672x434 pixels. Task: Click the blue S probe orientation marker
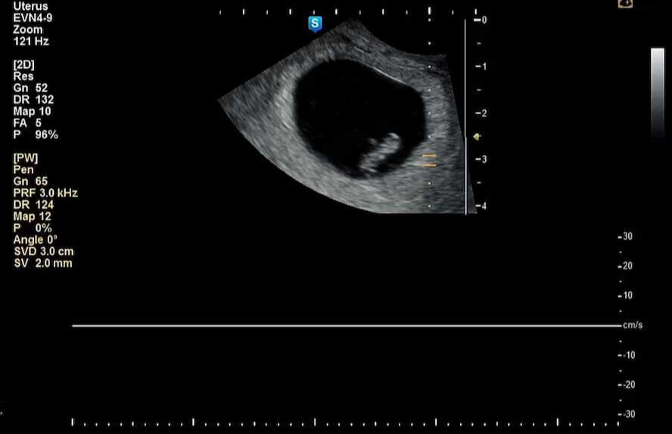315,24
